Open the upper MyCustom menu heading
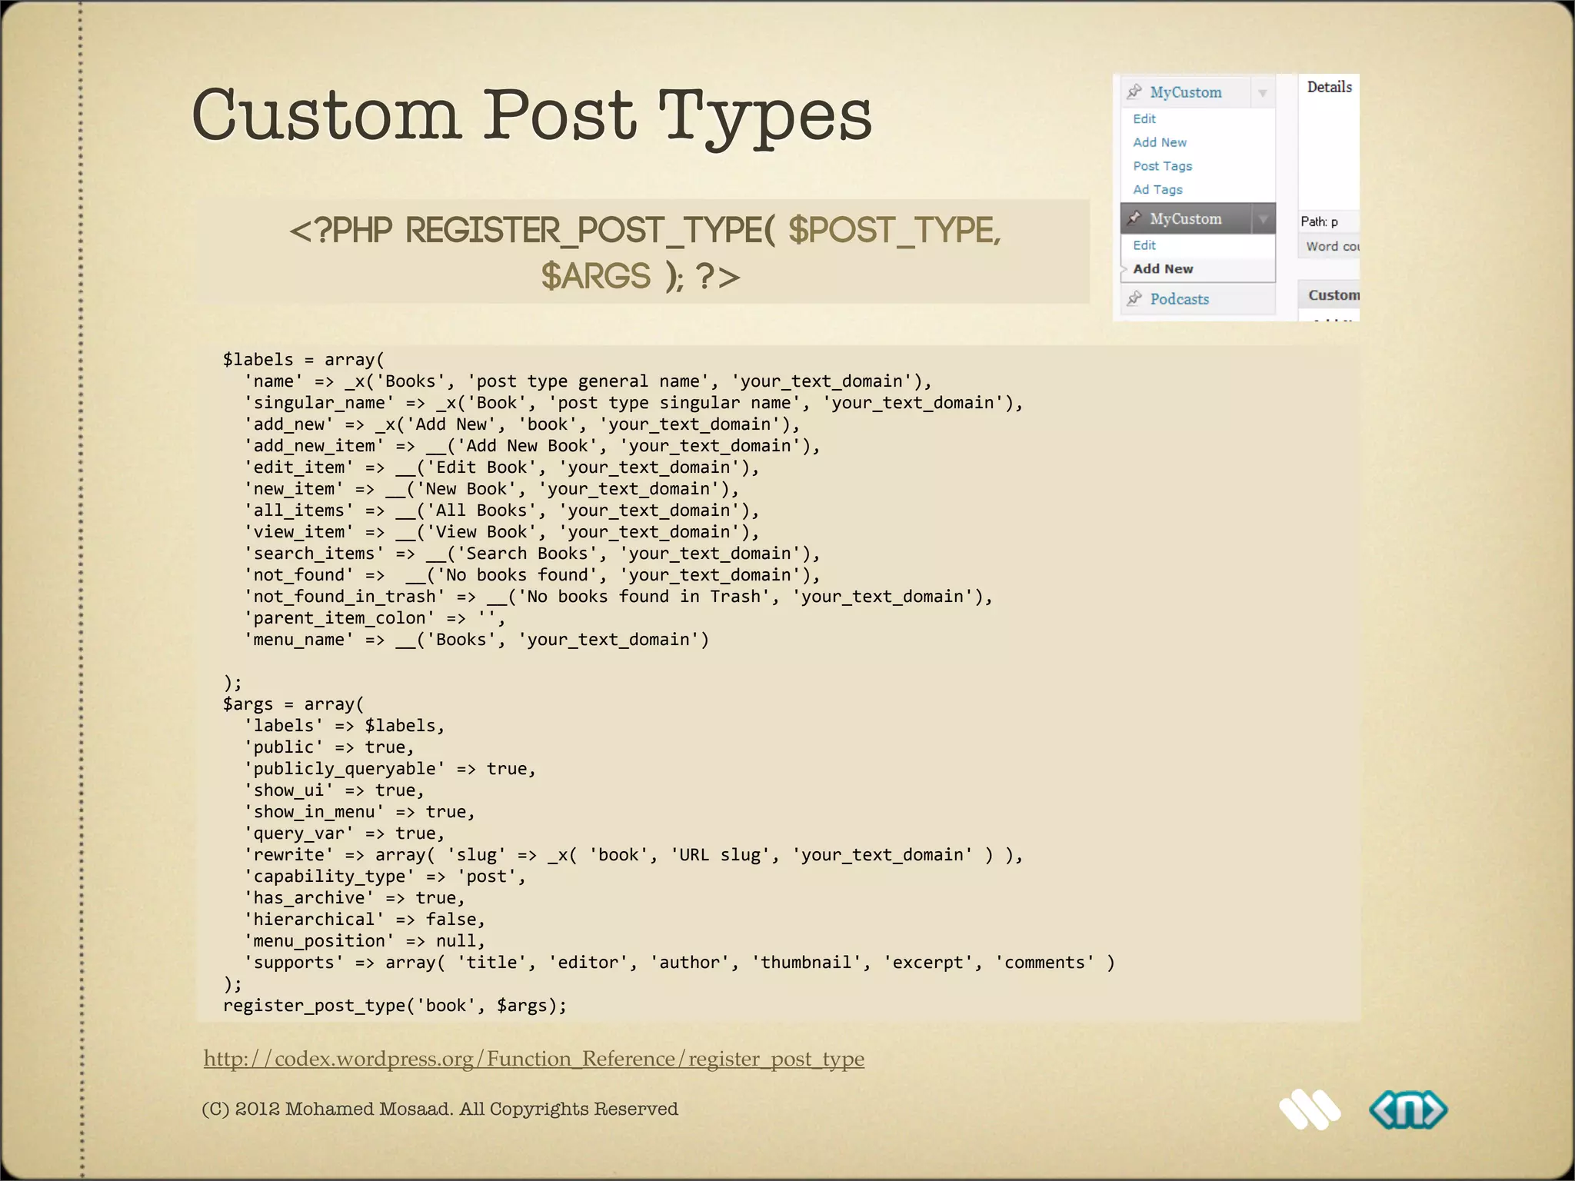This screenshot has height=1181, width=1575. point(1185,92)
